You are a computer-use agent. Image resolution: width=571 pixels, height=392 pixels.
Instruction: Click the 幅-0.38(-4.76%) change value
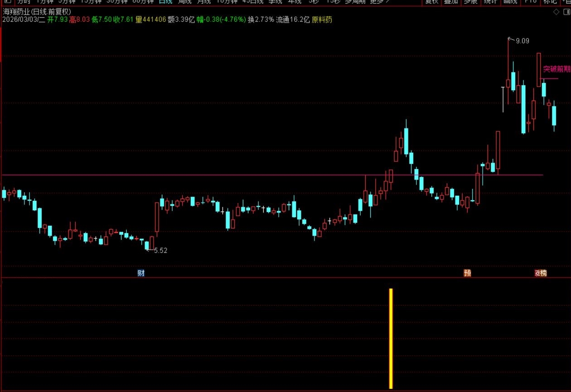pyautogui.click(x=221, y=20)
